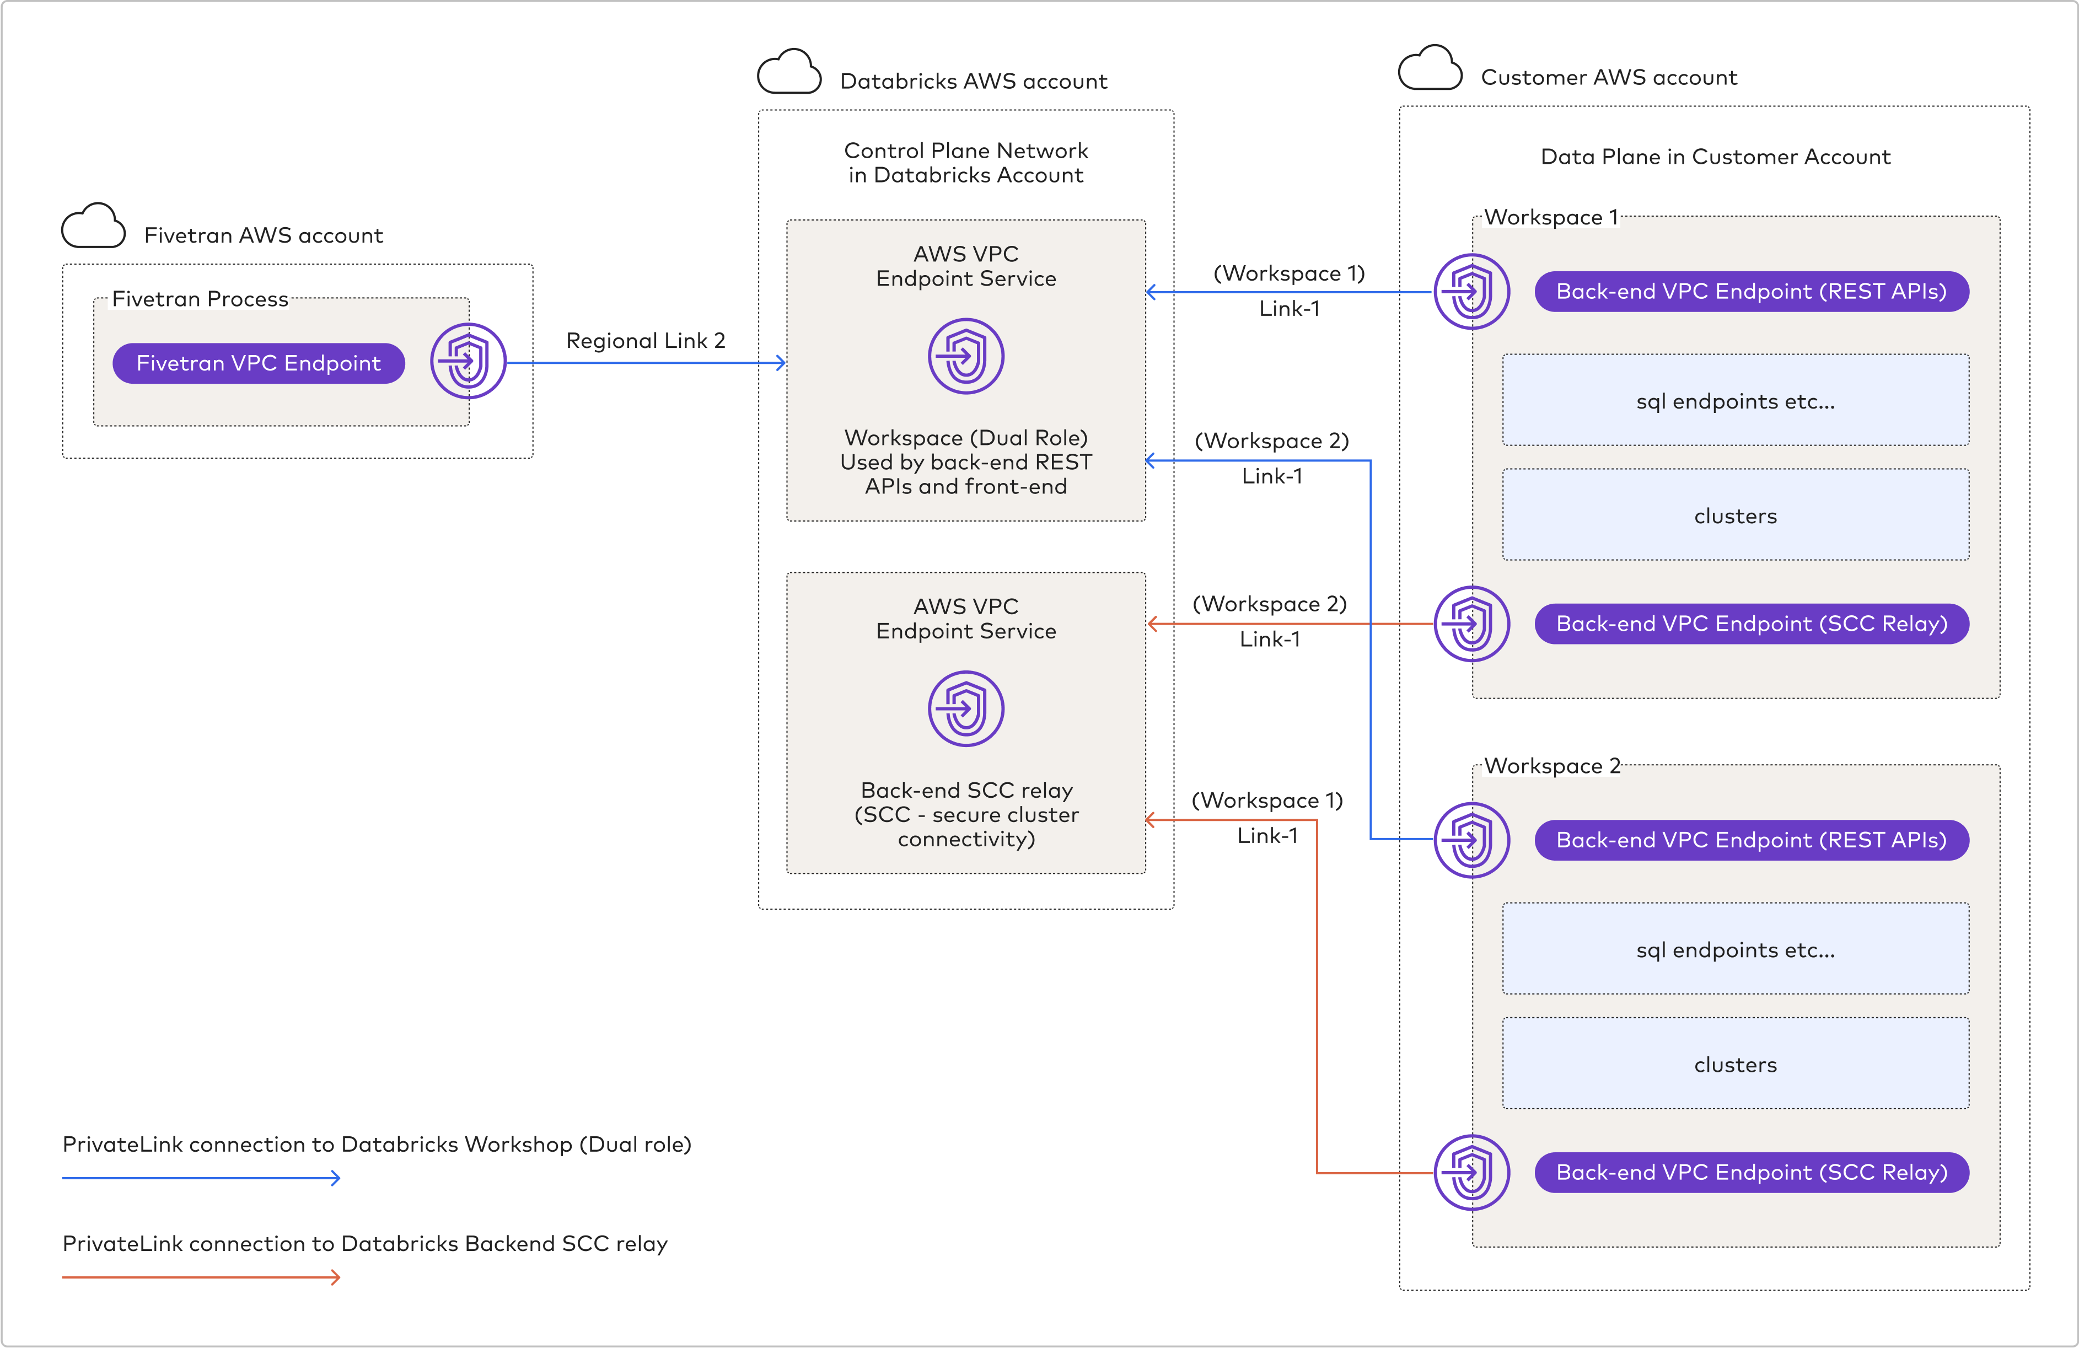Click Workspace 1 clusters box
The width and height of the screenshot is (2079, 1348).
click(x=1736, y=515)
